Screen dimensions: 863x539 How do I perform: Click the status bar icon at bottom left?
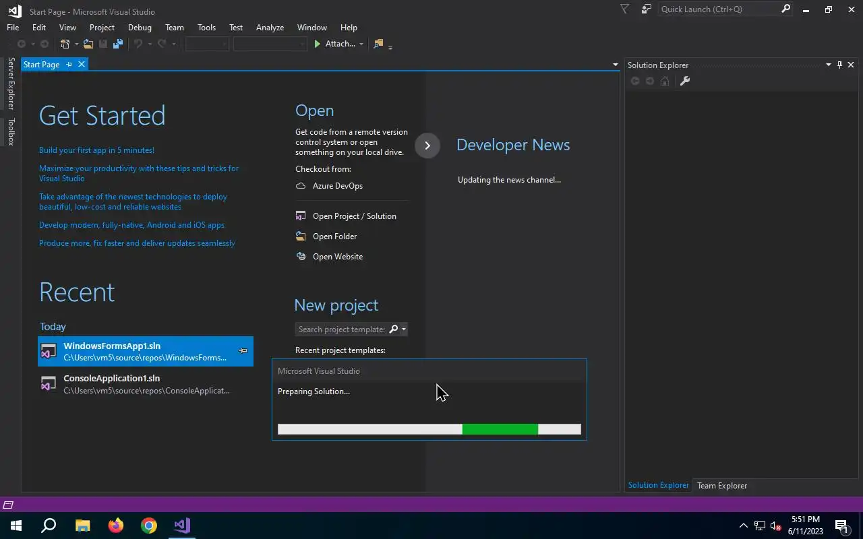pos(8,505)
